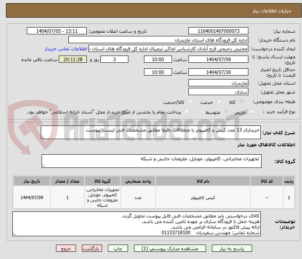Image resolution: width=302 pixels, height=259 pixels.
Task: Toggle the اسناد خزانه اسلامی payment checkbox
Action: point(186,111)
